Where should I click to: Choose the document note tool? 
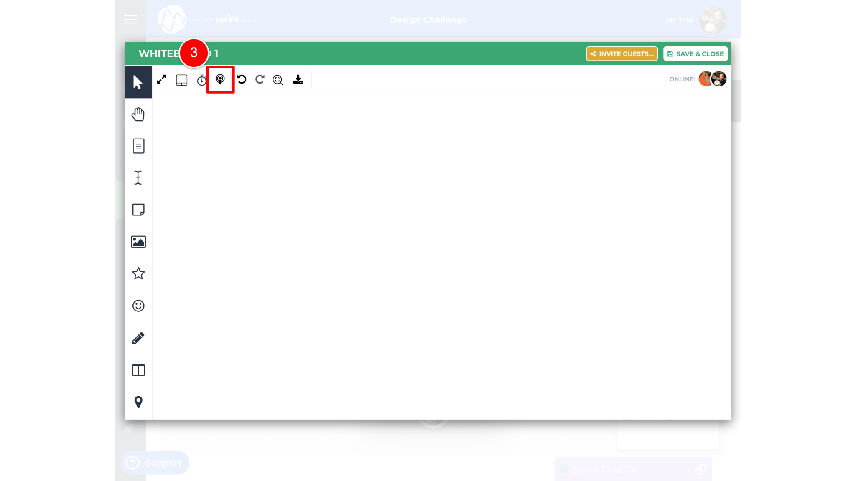click(x=138, y=146)
